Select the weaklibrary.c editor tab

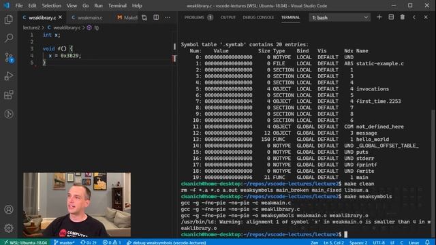tap(42, 18)
